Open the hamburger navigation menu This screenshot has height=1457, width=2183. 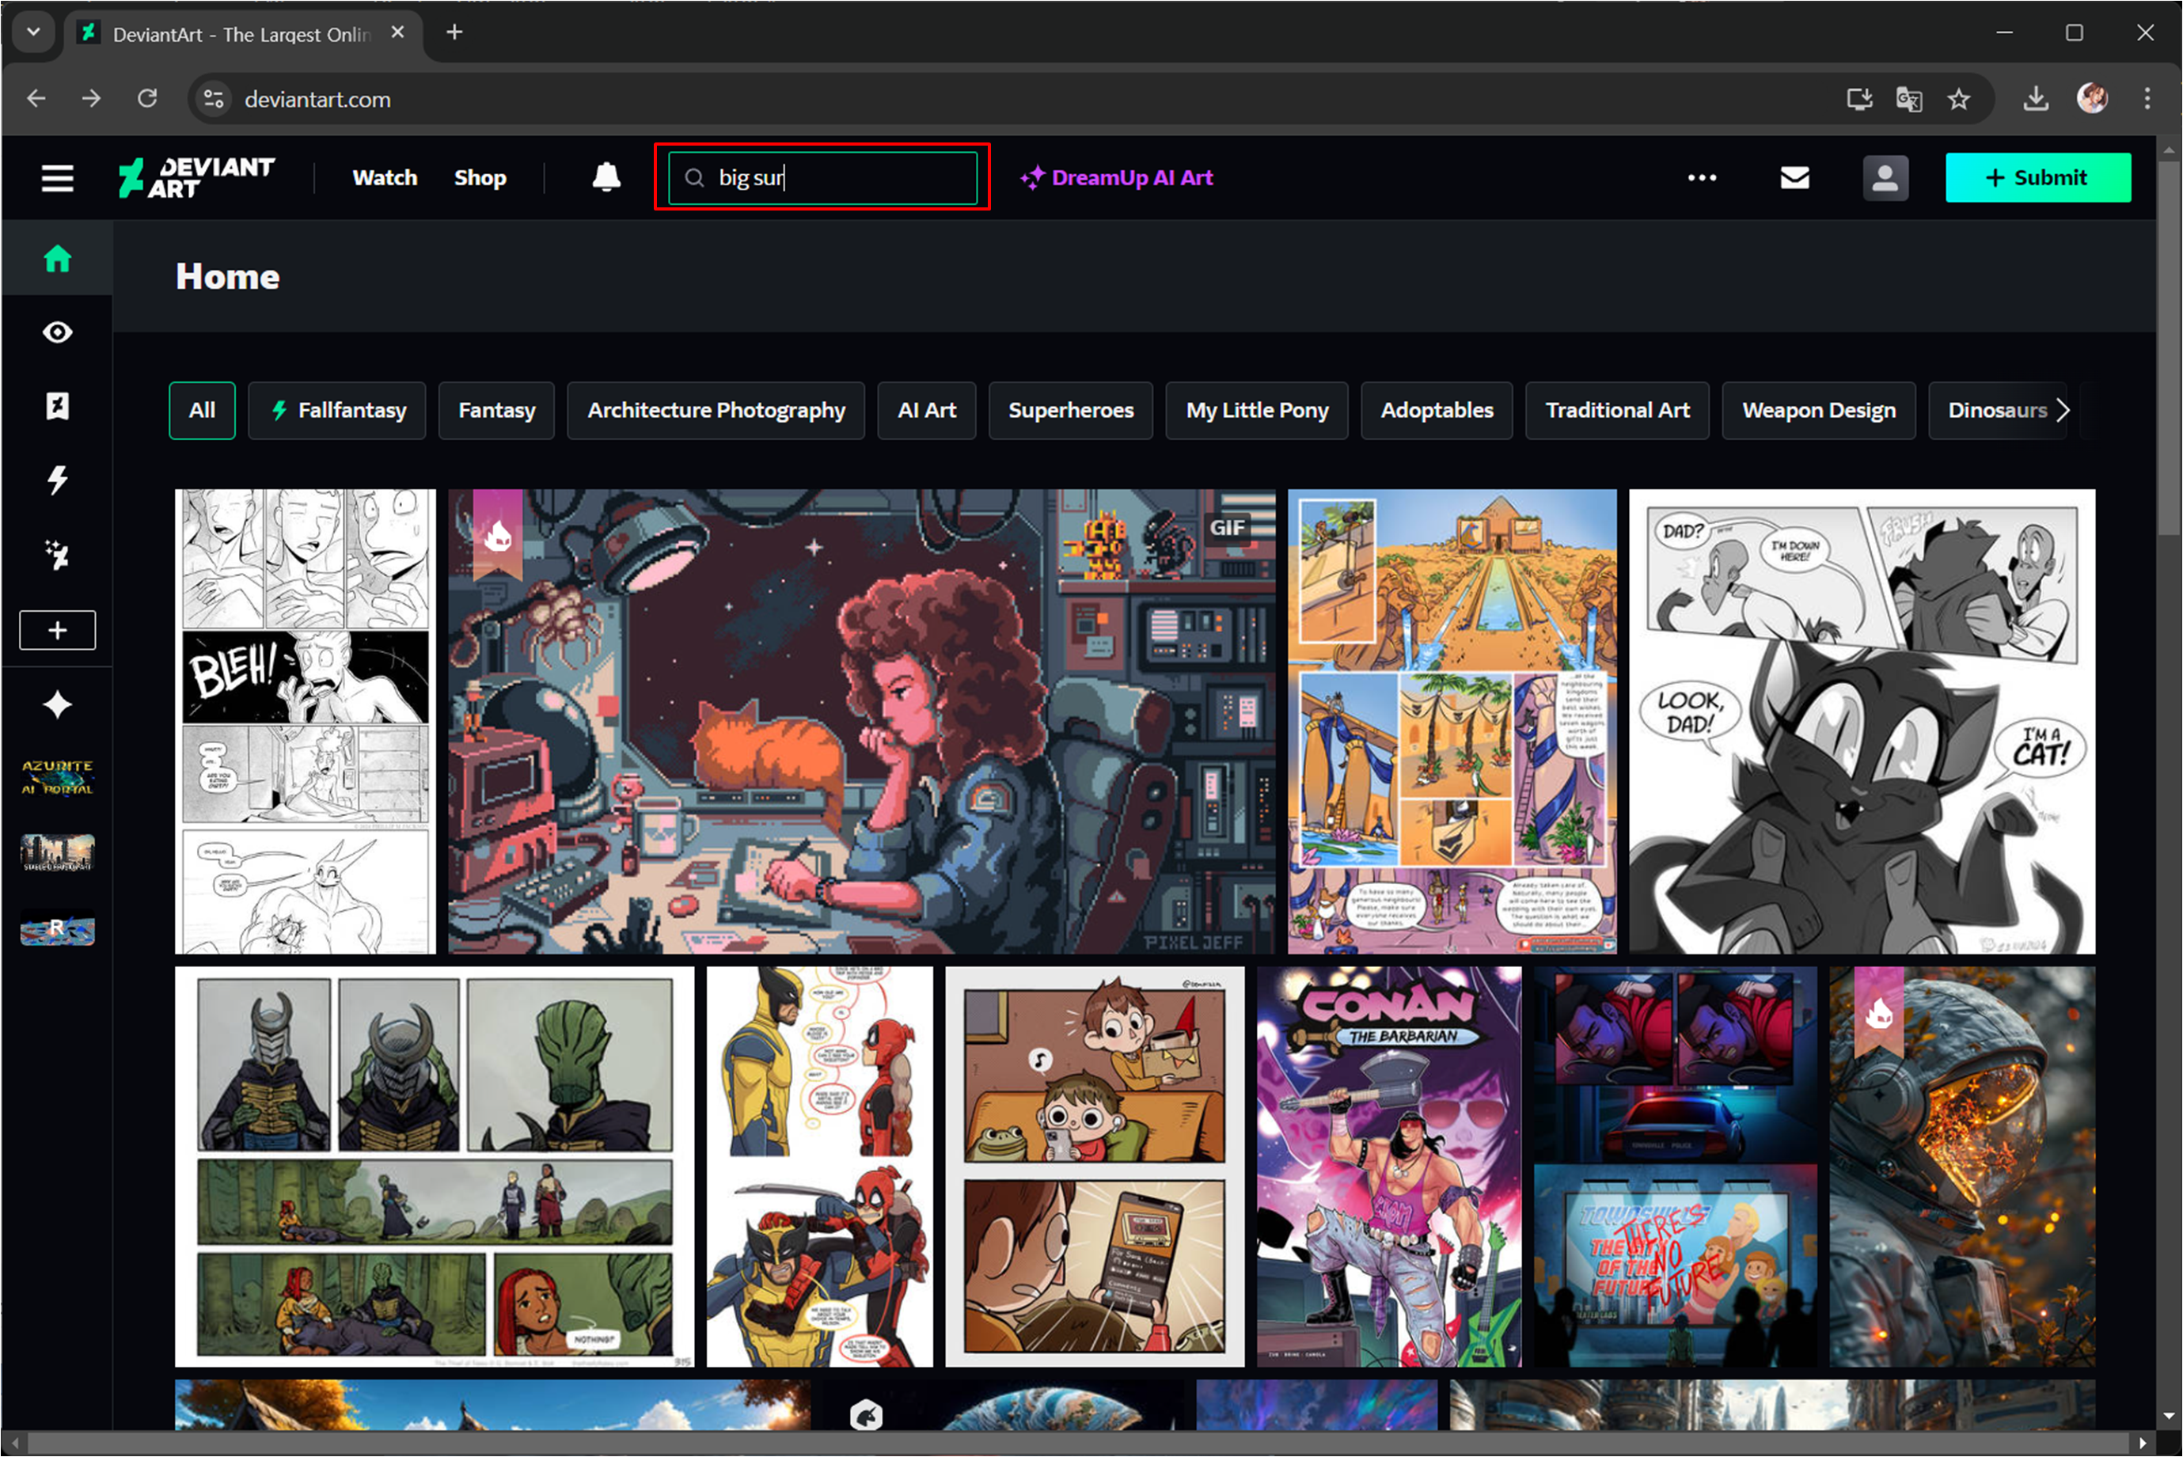coord(58,177)
